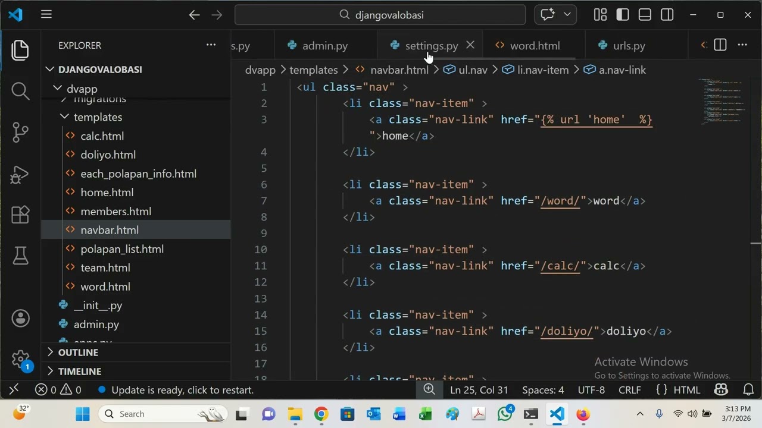Click a.nav-link breadcrumb segment
This screenshot has width=762, height=428.
pos(615,70)
